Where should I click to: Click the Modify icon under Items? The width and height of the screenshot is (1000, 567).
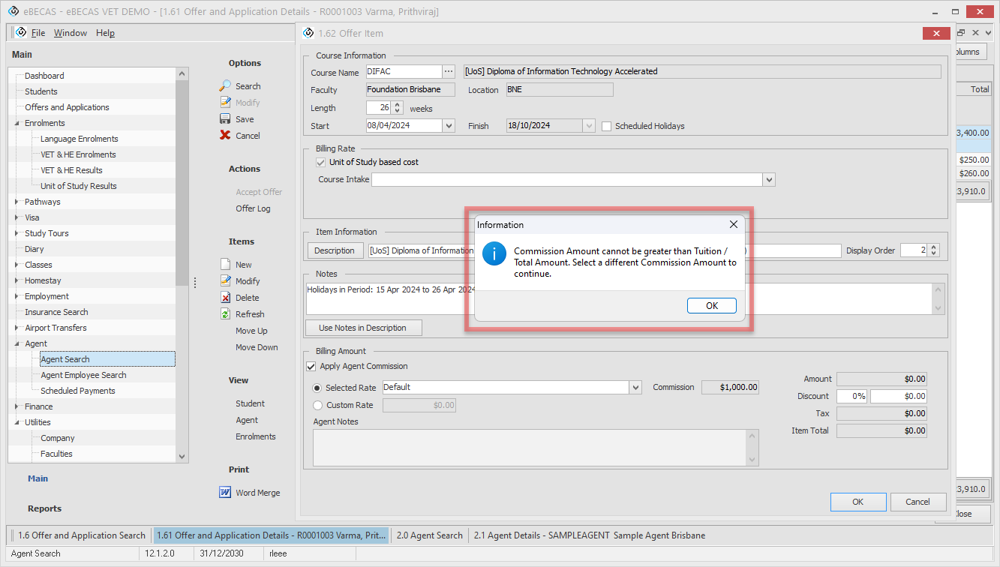225,281
